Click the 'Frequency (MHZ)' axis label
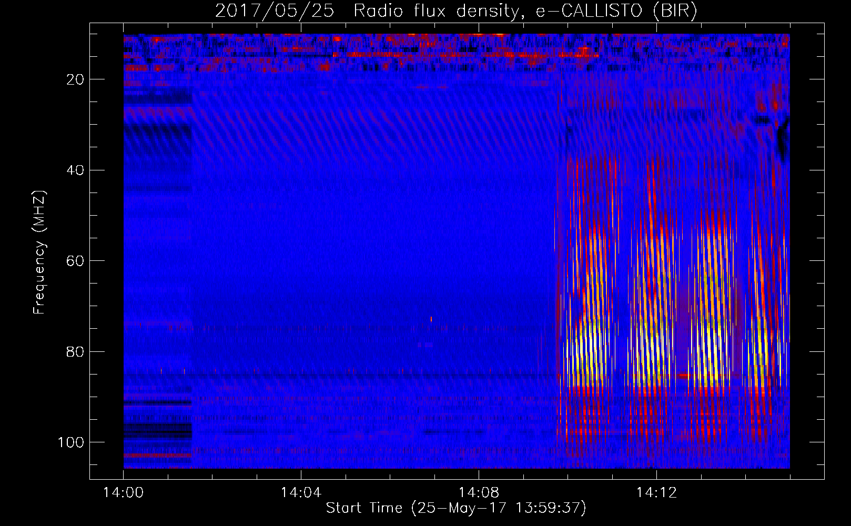Viewport: 851px width, 526px height. click(39, 252)
